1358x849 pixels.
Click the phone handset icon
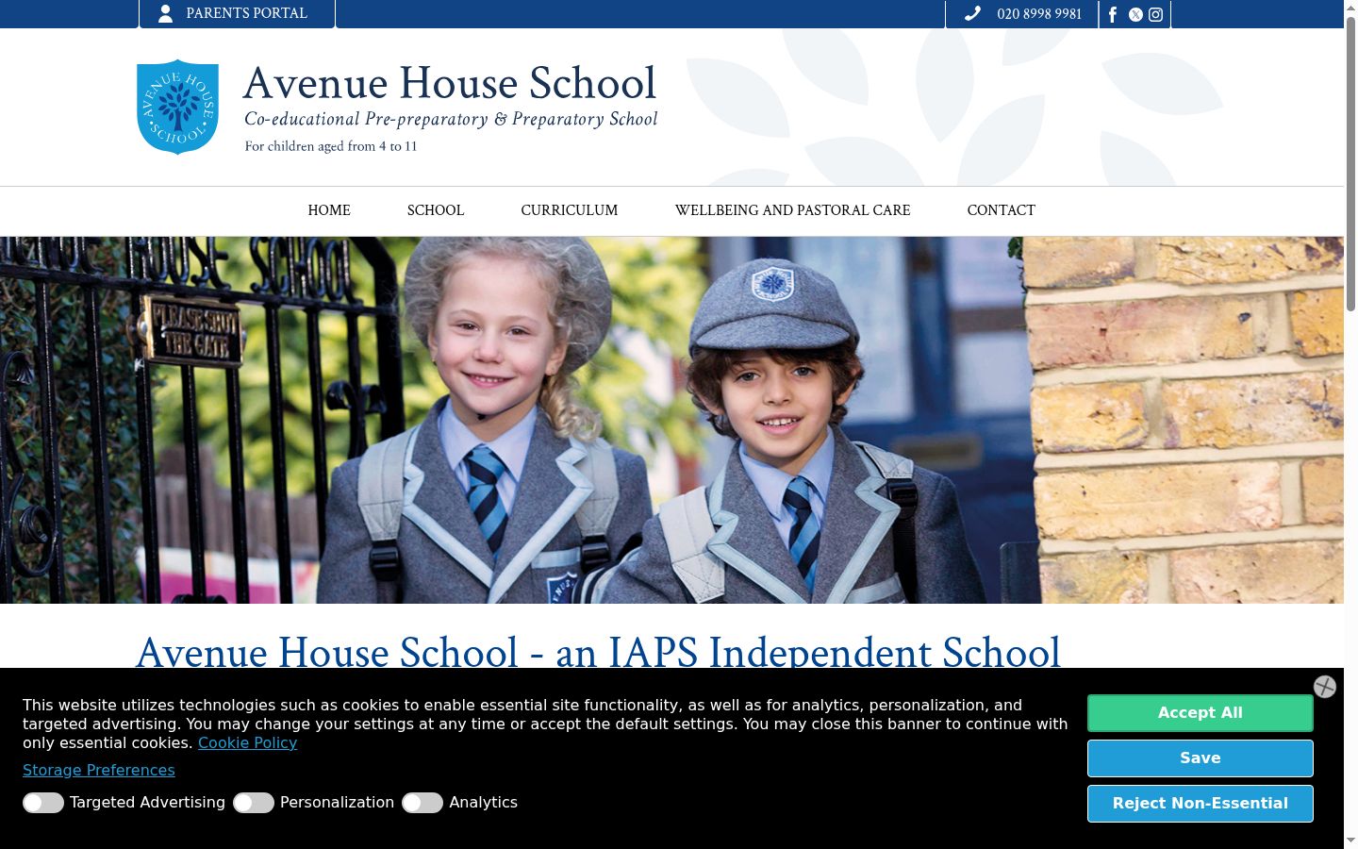tap(972, 13)
